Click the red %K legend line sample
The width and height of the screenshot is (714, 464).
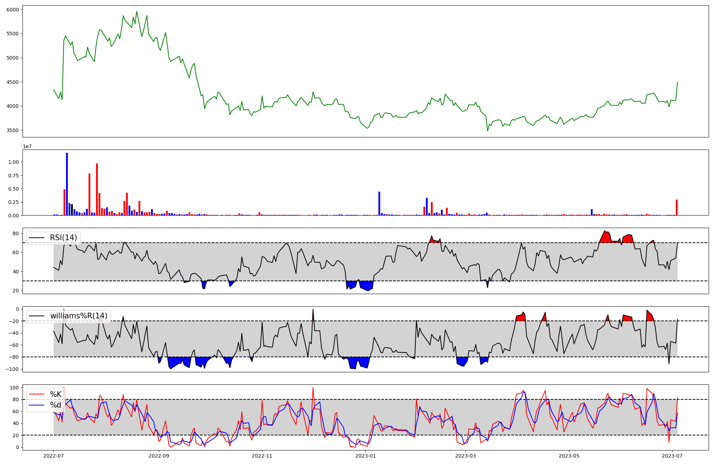pos(37,394)
